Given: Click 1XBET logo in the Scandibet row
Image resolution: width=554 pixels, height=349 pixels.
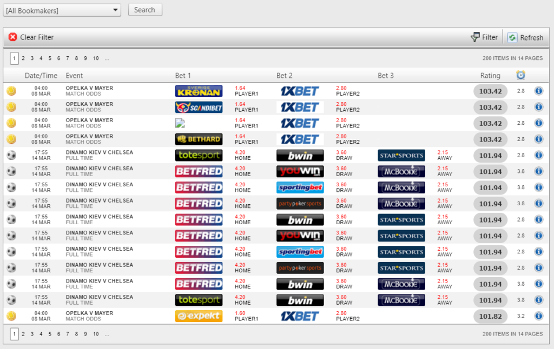Looking at the screenshot, I should 300,108.
